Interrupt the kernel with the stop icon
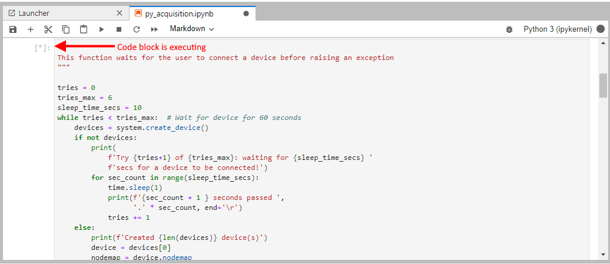 [119, 29]
